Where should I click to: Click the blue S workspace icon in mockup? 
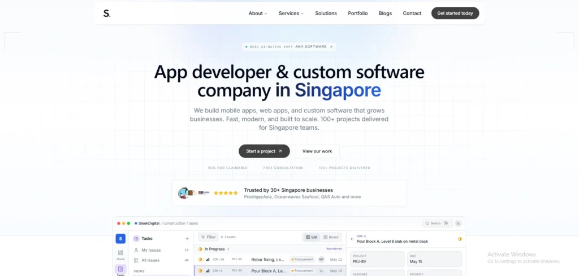pos(120,238)
